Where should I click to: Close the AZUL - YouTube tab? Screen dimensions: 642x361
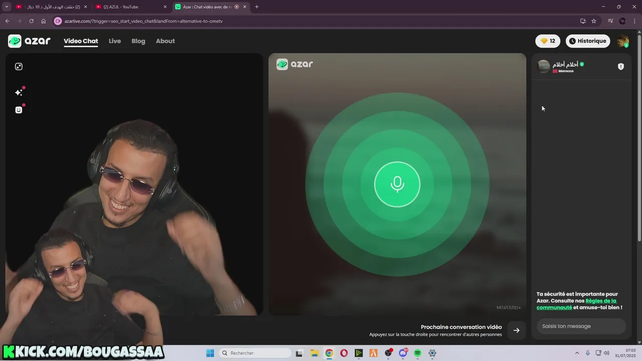(165, 7)
